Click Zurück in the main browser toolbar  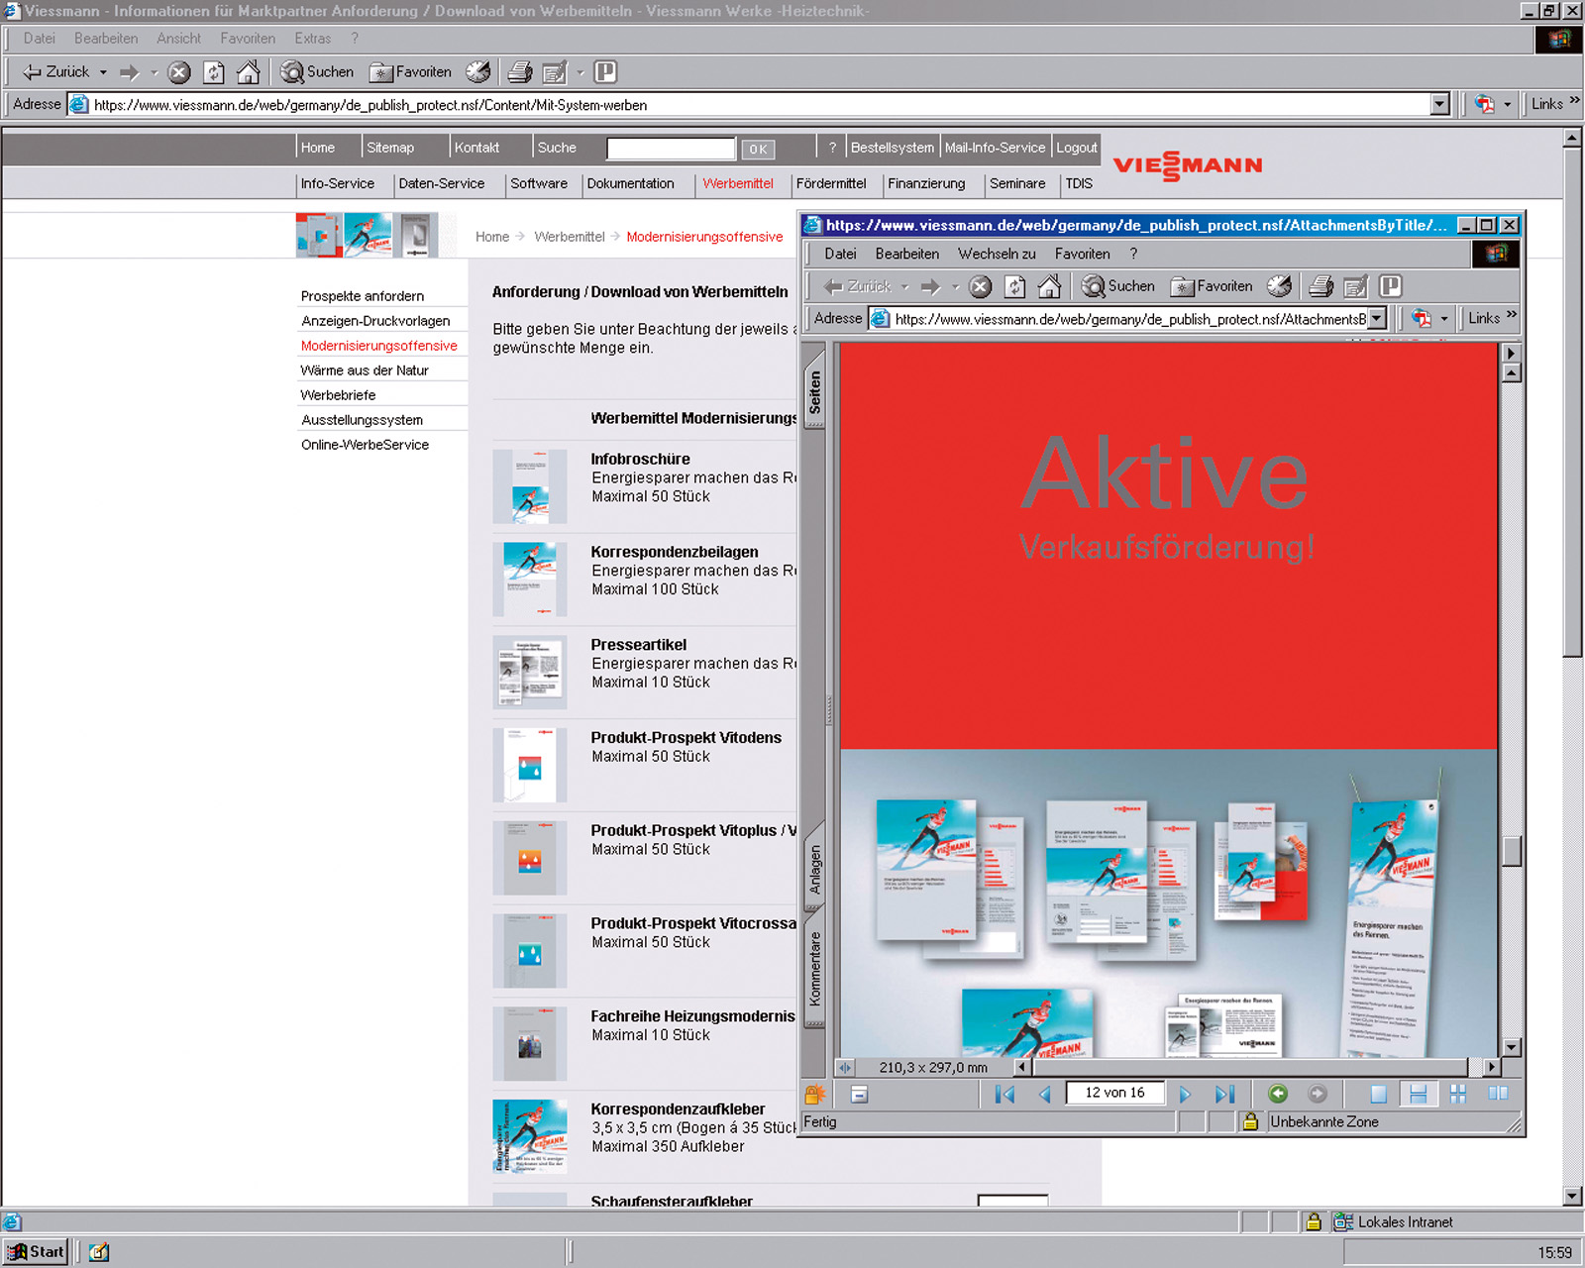point(56,72)
